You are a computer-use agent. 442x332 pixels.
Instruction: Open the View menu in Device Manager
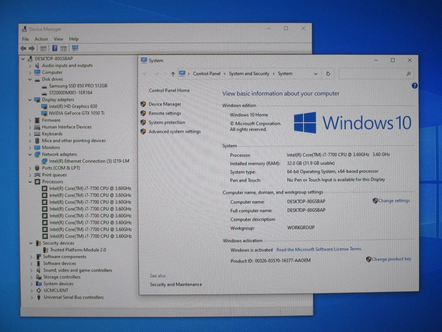[x=58, y=39]
